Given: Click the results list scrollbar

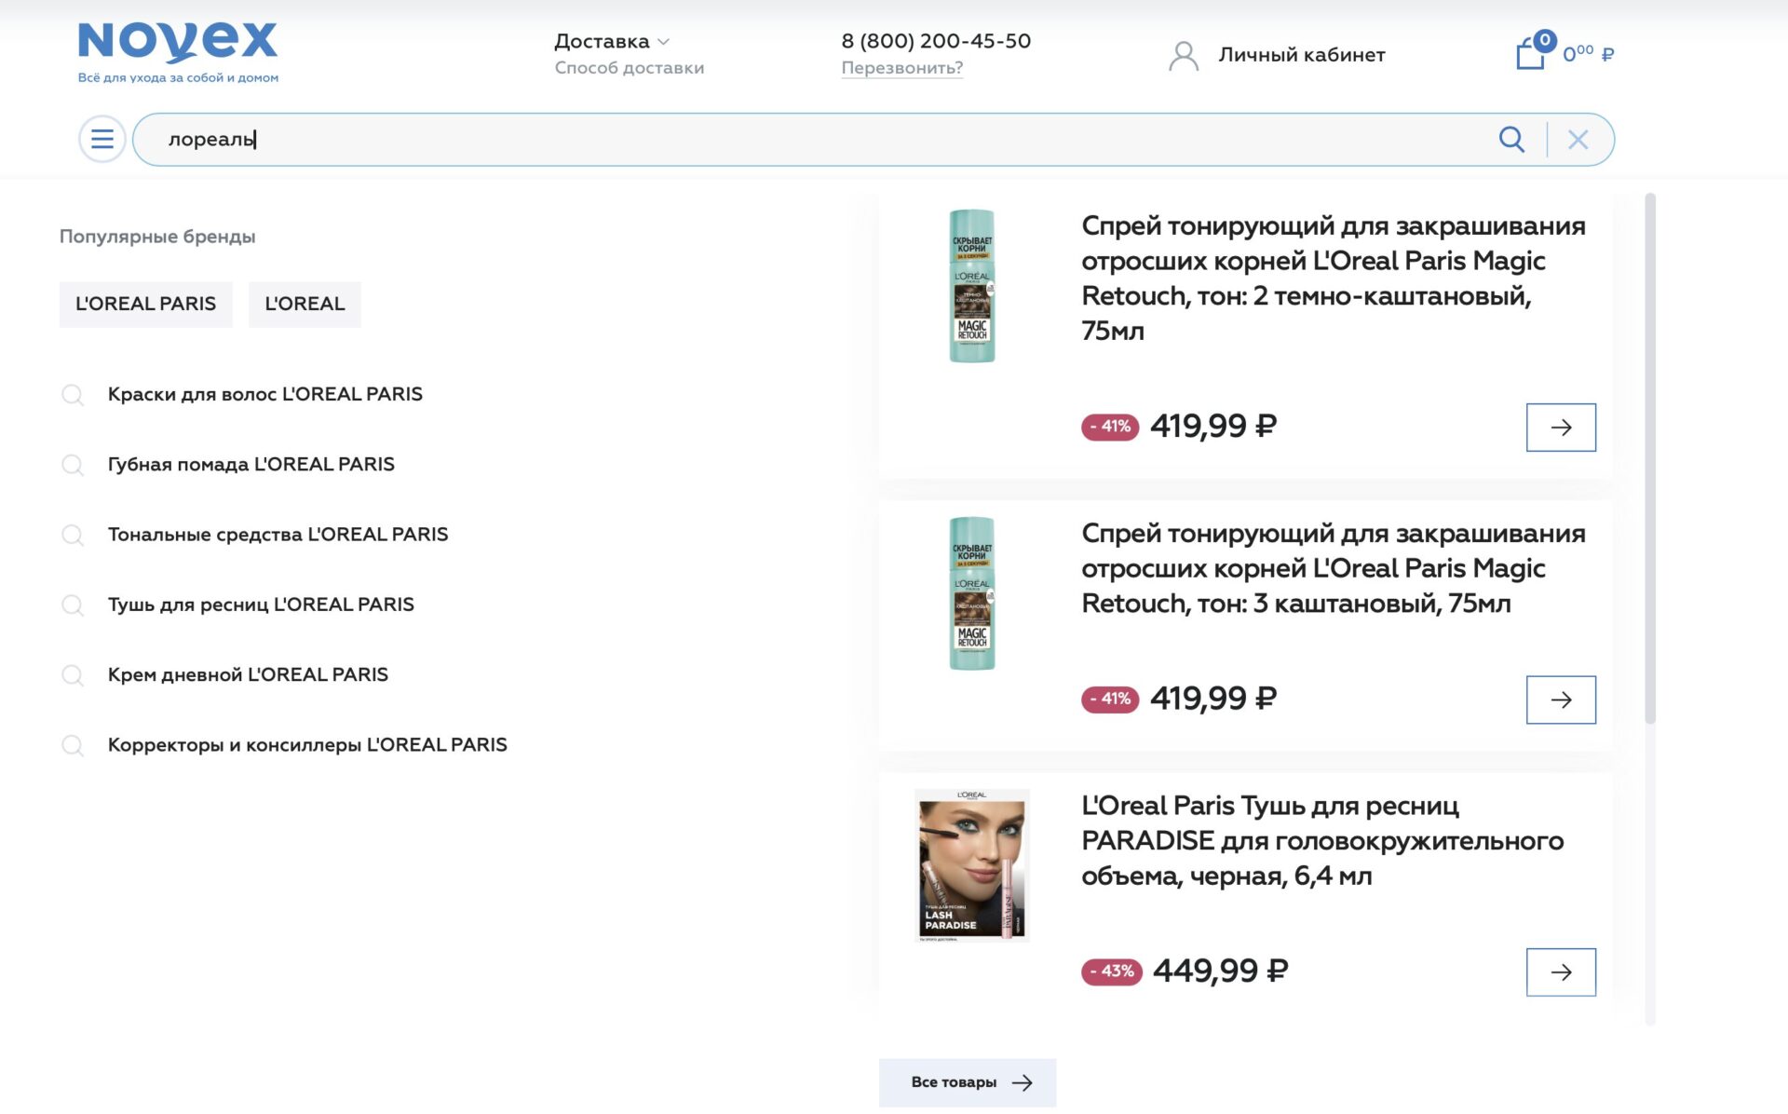Looking at the screenshot, I should point(1650,458).
